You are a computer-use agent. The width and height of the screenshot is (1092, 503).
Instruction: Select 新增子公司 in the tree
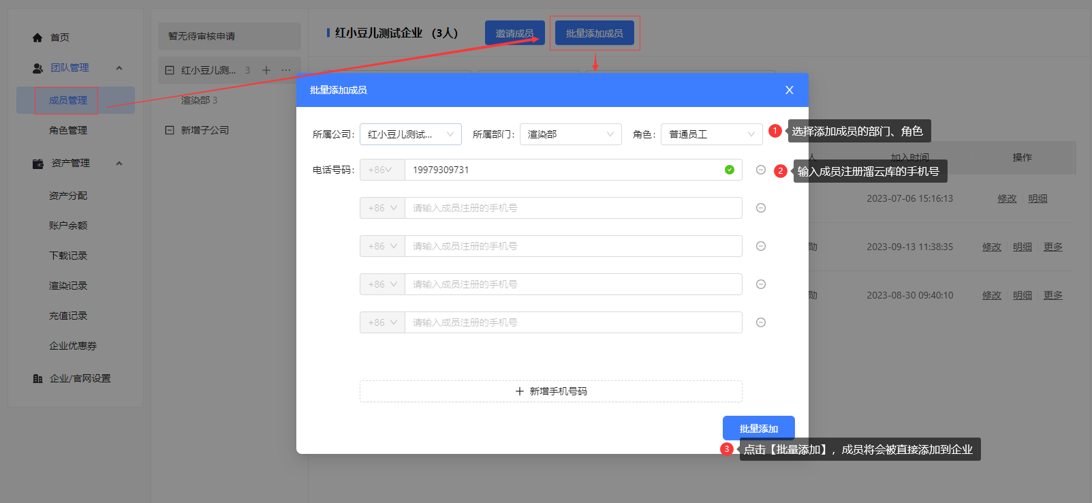click(205, 130)
